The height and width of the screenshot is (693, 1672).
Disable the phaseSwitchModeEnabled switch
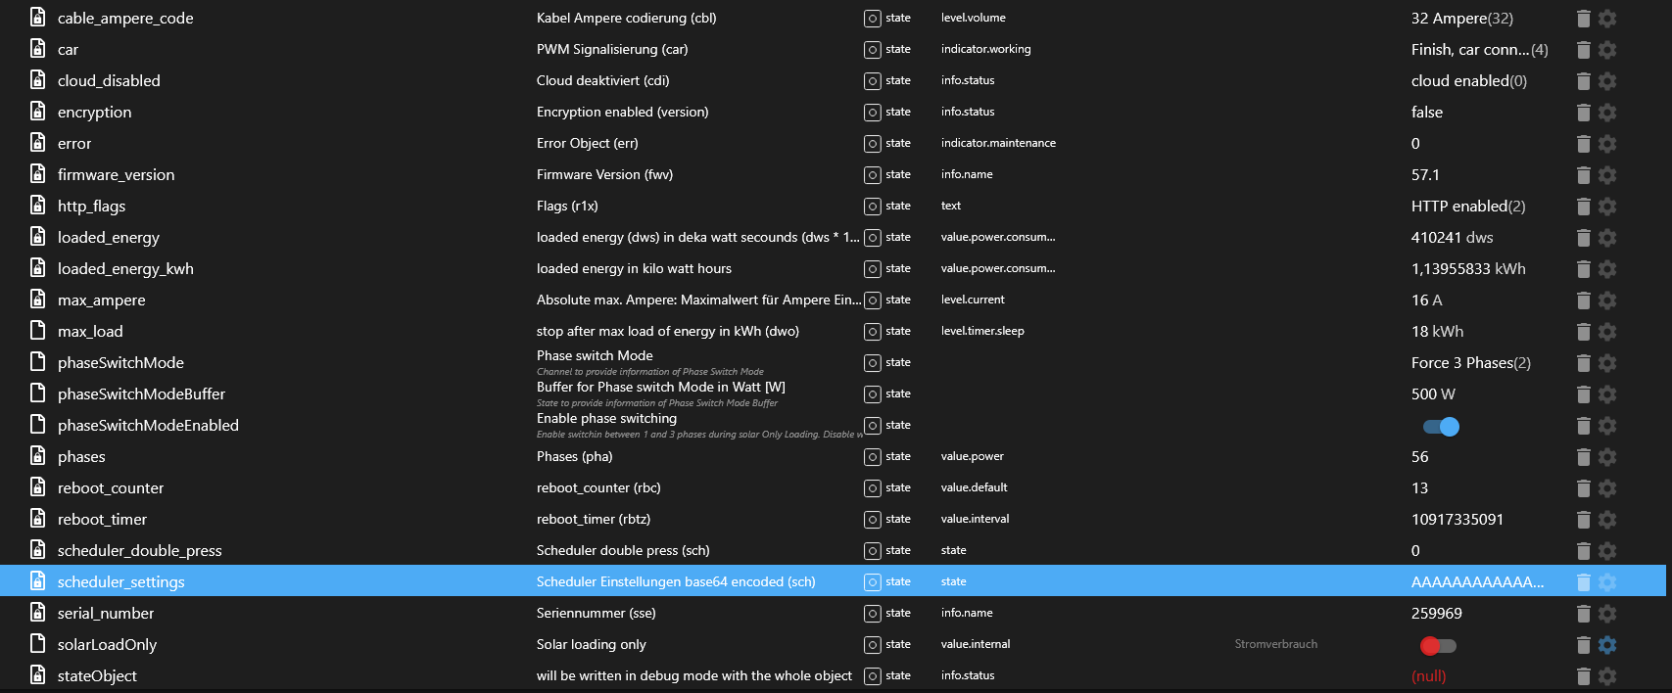coord(1441,426)
